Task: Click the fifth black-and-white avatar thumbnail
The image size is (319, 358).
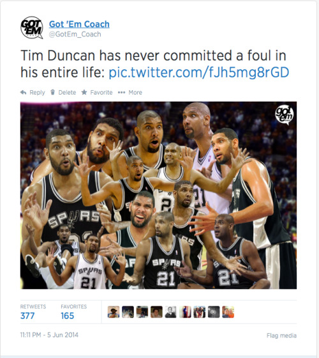Action: (x=171, y=312)
